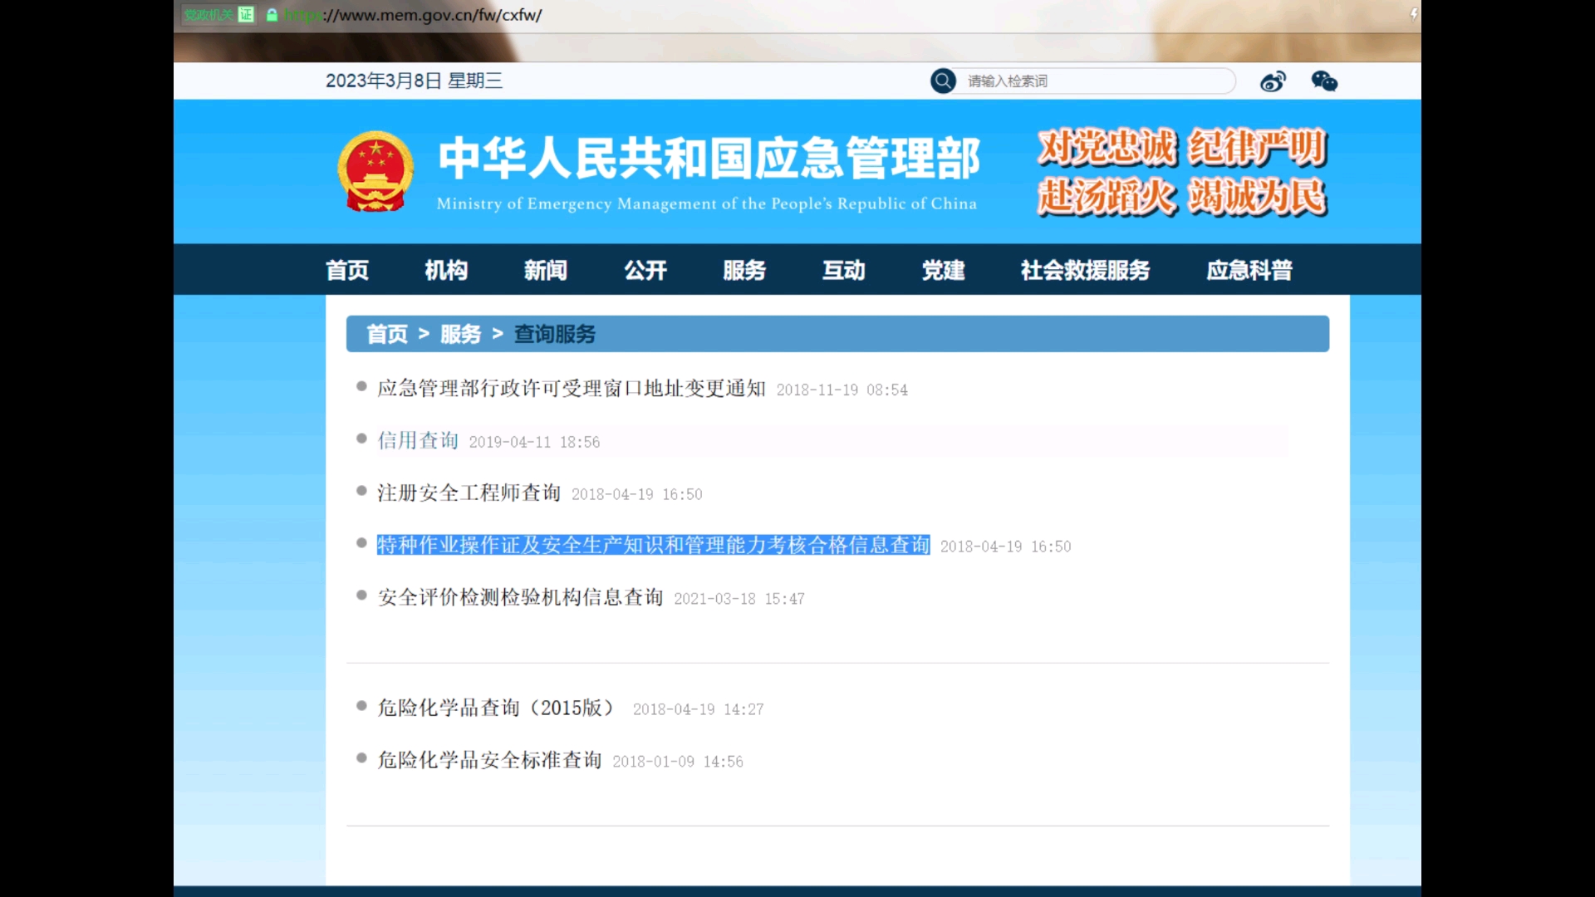Open 首页 in the navigation bar
The image size is (1595, 897).
[347, 270]
